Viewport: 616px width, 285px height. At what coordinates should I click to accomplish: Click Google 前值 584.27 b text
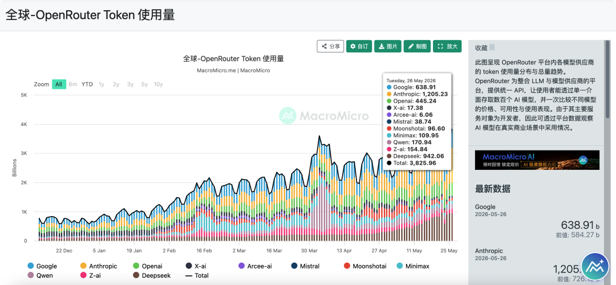point(578,235)
